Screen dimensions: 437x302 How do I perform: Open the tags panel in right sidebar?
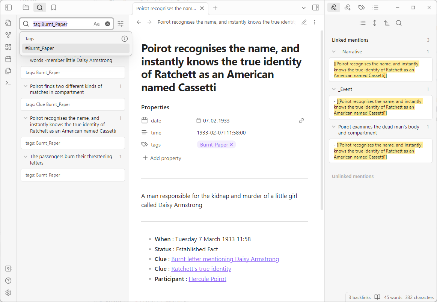click(x=362, y=8)
